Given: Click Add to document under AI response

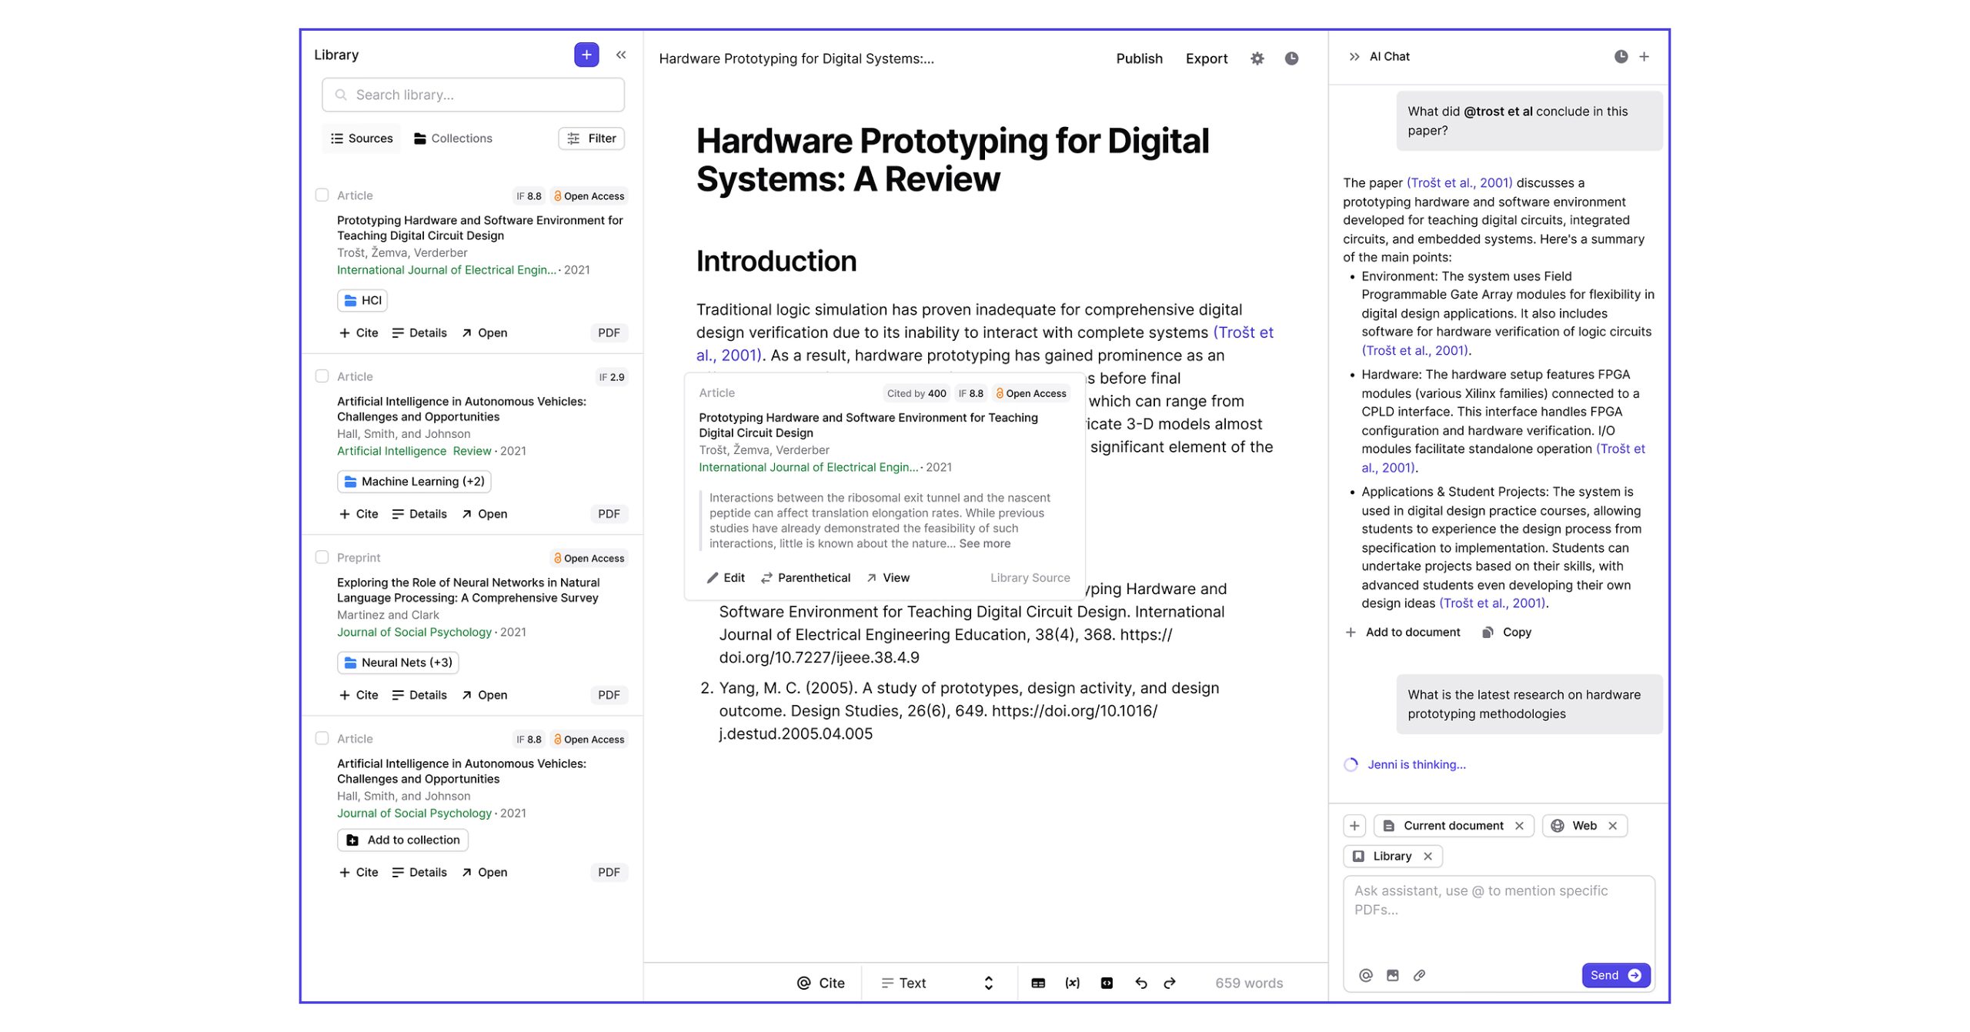Looking at the screenshot, I should (1402, 632).
